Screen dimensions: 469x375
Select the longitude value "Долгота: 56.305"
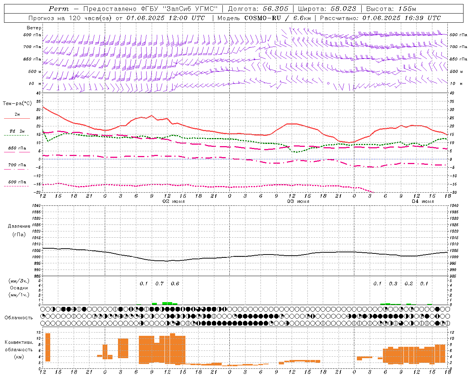point(258,9)
